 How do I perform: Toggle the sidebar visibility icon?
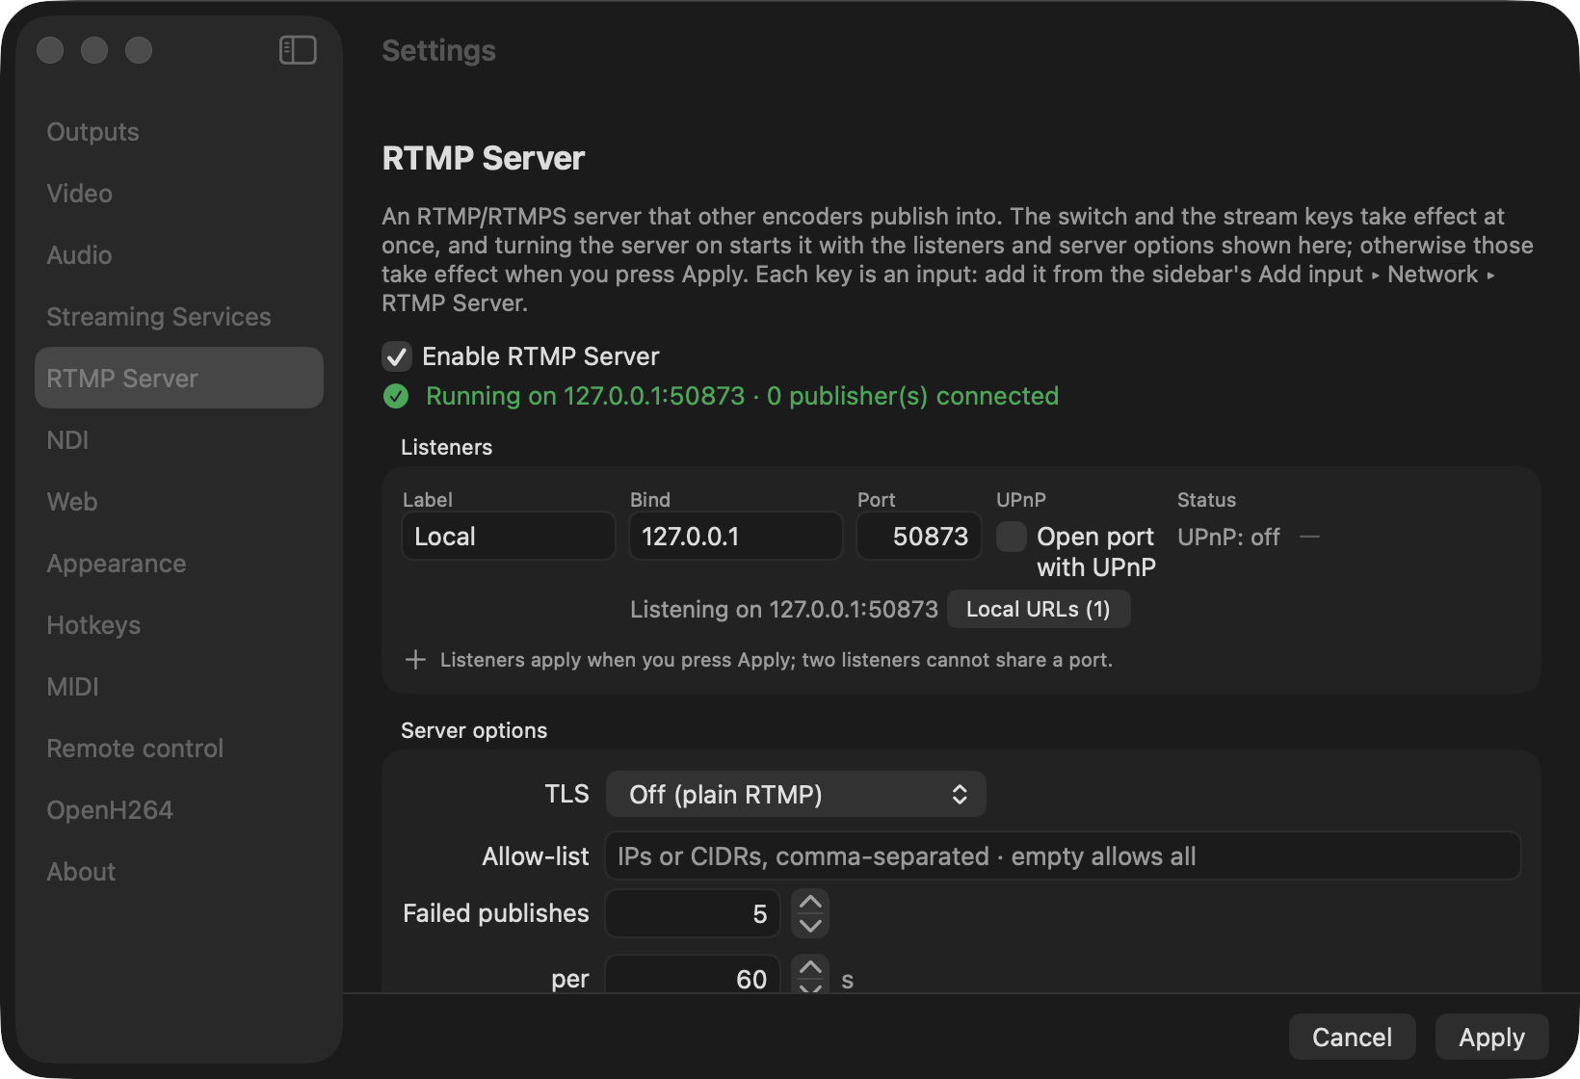click(x=298, y=50)
